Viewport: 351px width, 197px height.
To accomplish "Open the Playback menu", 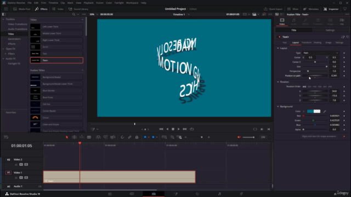I will tap(88, 3).
